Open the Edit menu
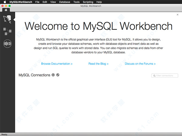 click(x=45, y=2)
